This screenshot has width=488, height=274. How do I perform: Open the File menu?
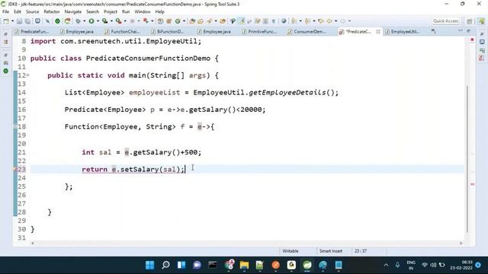(x=5, y=12)
